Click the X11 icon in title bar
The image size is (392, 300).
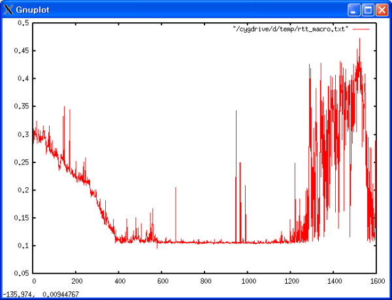click(8, 10)
